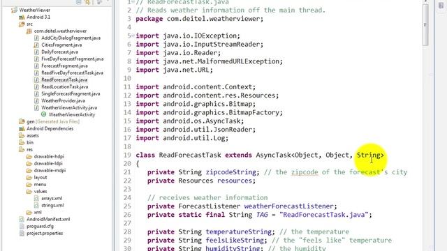This screenshot has width=447, height=251.
Task: Click the src source folder icon
Action: pyautogui.click(x=22, y=24)
